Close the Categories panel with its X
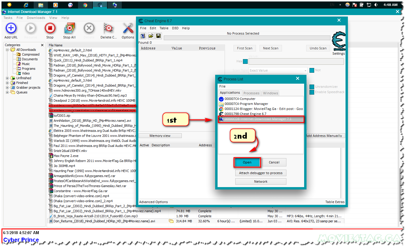407x248 pixels. coord(42,45)
